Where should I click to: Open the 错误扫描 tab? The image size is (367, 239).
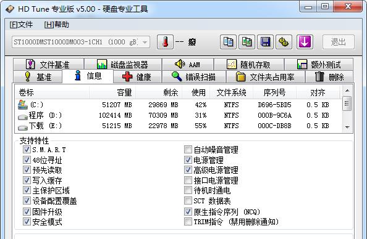tap(194, 76)
